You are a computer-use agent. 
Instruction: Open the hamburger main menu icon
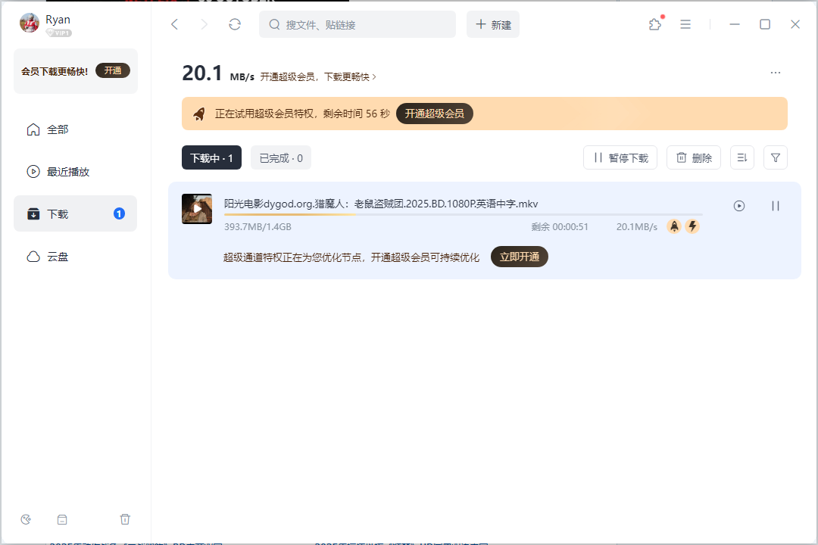[685, 24]
